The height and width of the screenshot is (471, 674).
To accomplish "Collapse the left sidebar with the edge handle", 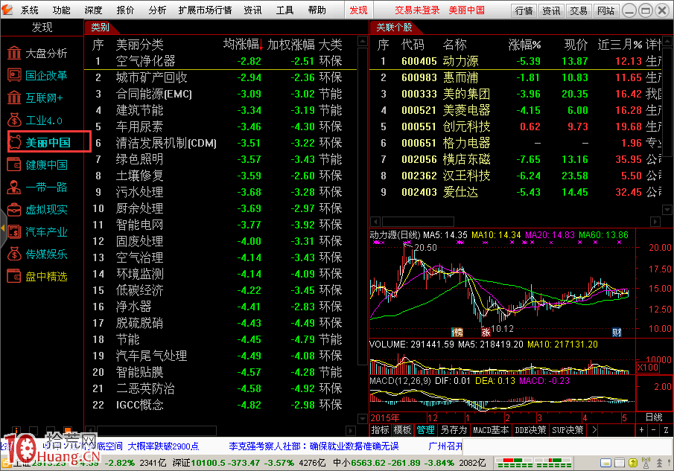I will (x=2, y=228).
